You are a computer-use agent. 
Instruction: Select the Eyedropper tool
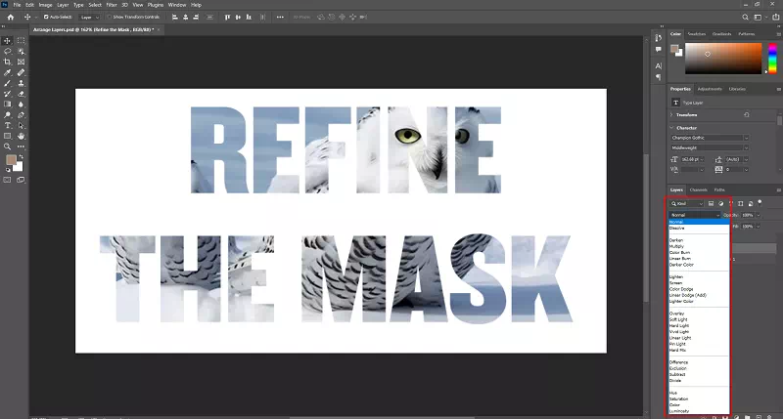click(x=8, y=72)
